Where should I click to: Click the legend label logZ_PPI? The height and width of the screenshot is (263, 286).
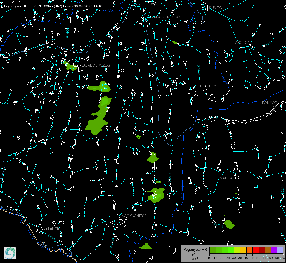tap(195, 254)
